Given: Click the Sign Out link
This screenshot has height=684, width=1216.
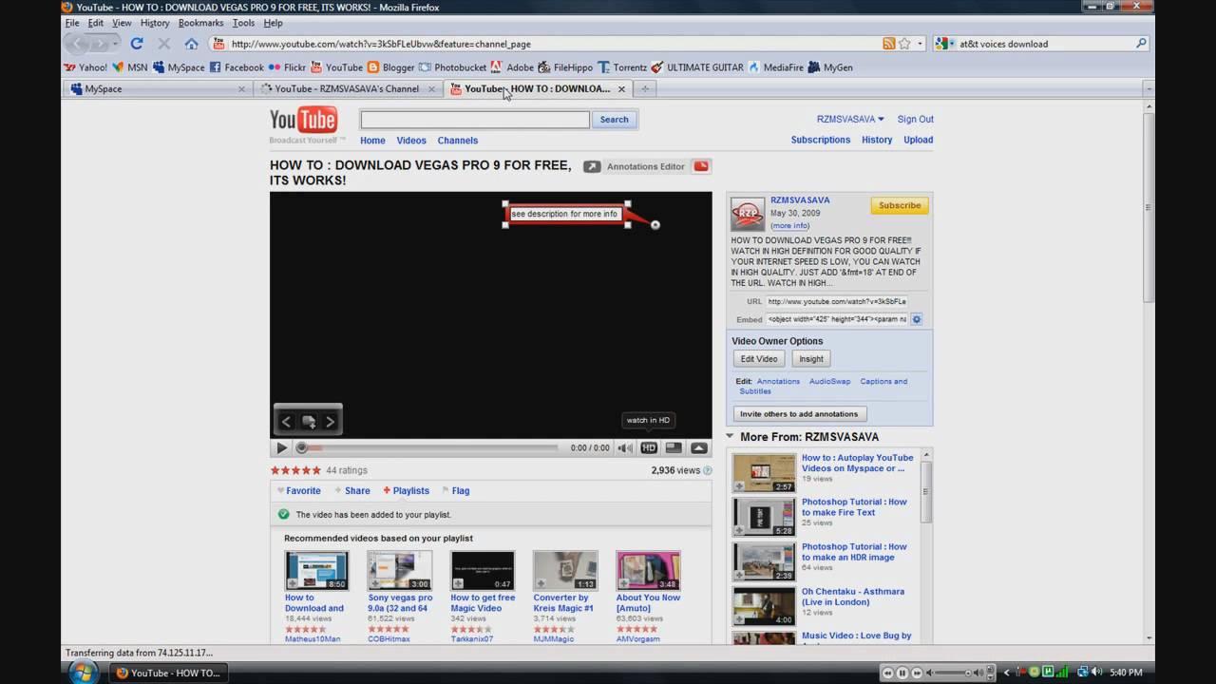Looking at the screenshot, I should pyautogui.click(x=915, y=119).
